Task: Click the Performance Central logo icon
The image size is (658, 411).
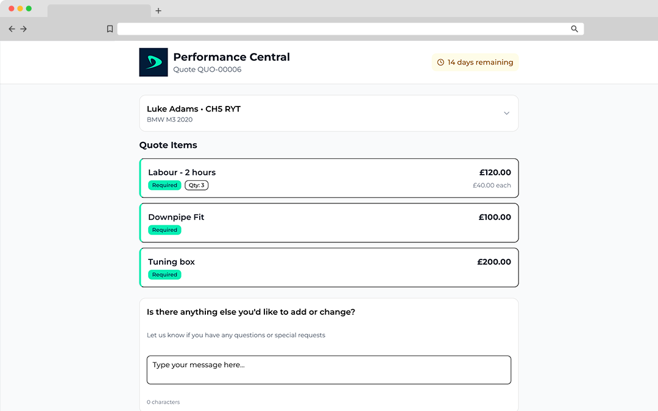Action: (x=153, y=62)
